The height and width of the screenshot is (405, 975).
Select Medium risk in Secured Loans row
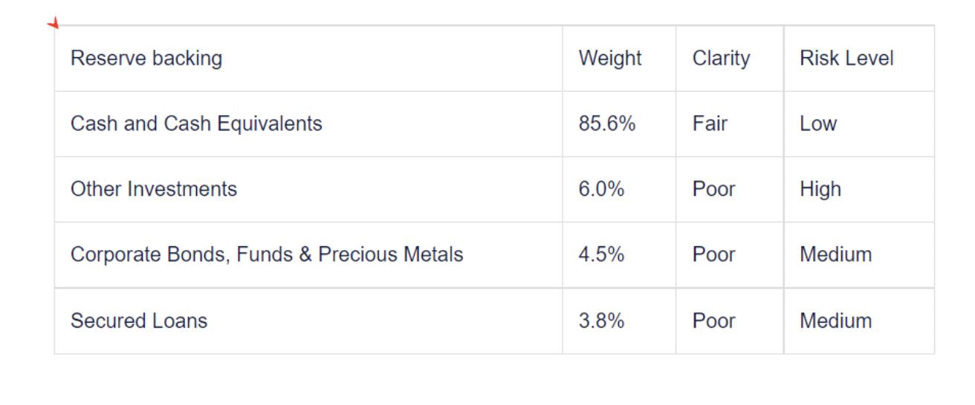pos(835,320)
